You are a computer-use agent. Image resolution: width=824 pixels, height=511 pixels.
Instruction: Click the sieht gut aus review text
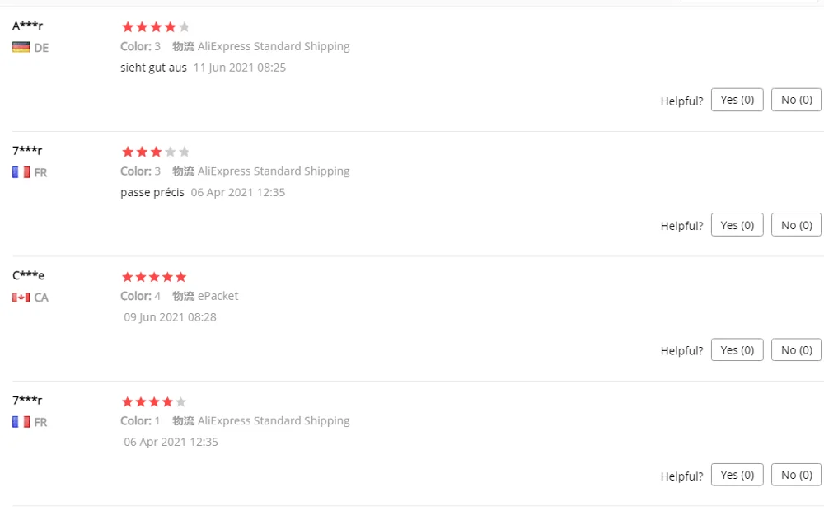click(x=153, y=68)
